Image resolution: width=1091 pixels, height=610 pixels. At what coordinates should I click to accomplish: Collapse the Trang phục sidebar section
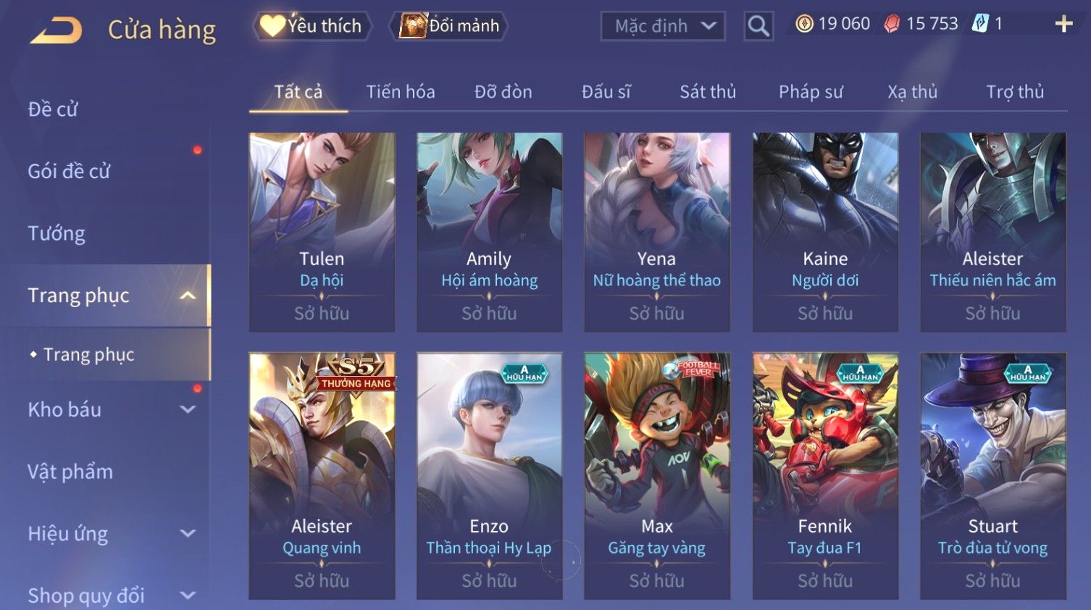[188, 296]
